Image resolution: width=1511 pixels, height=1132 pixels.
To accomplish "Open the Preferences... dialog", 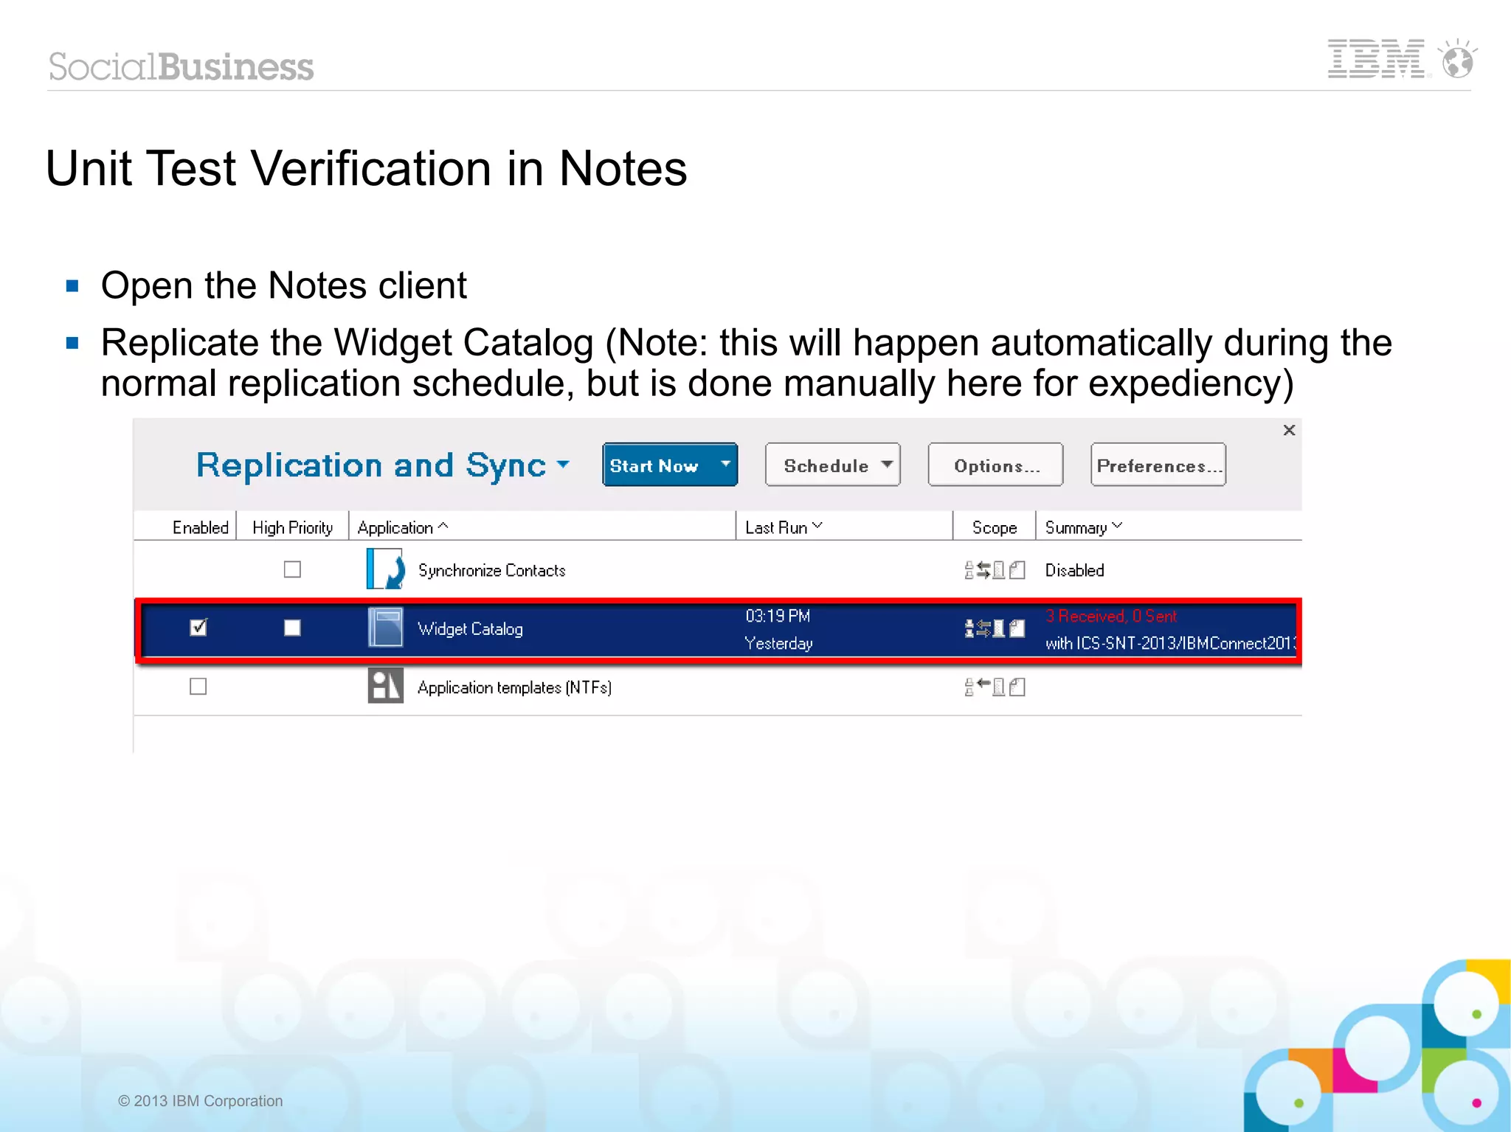I will coord(1158,465).
